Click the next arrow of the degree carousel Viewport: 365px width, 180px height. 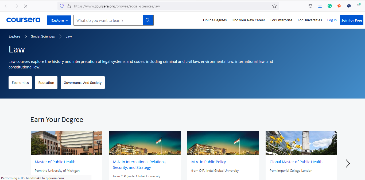coord(348,163)
